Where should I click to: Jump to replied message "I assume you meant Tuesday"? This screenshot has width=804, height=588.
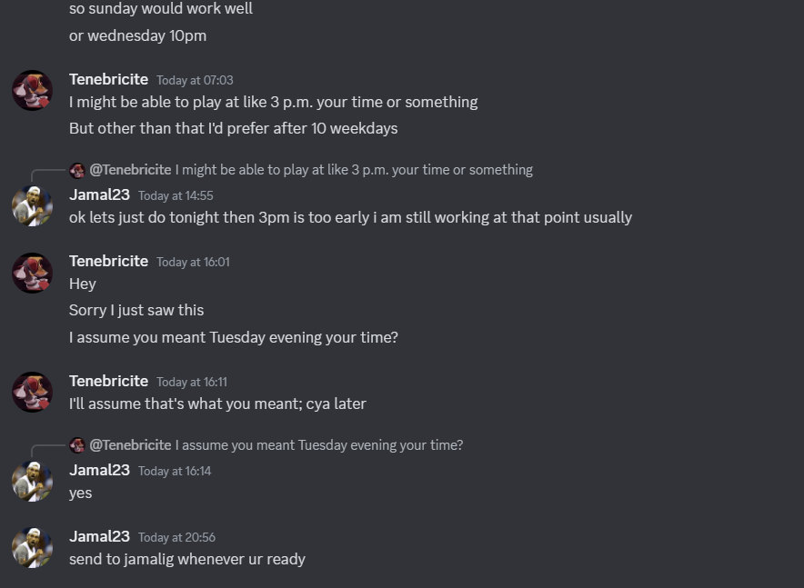coord(319,445)
